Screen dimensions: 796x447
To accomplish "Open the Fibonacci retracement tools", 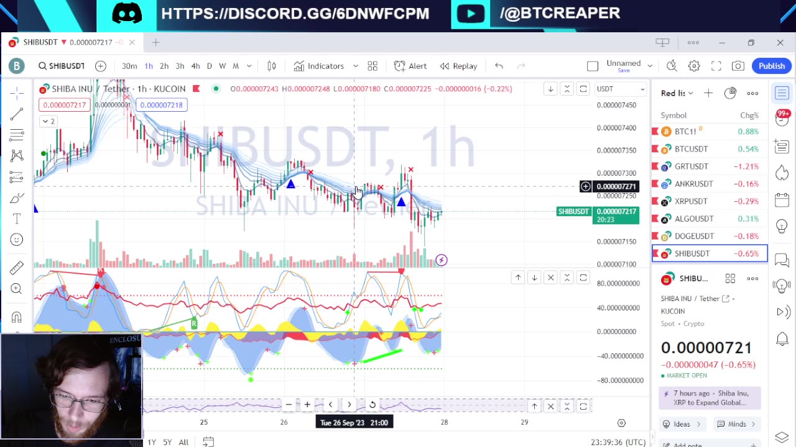I will pos(17,134).
